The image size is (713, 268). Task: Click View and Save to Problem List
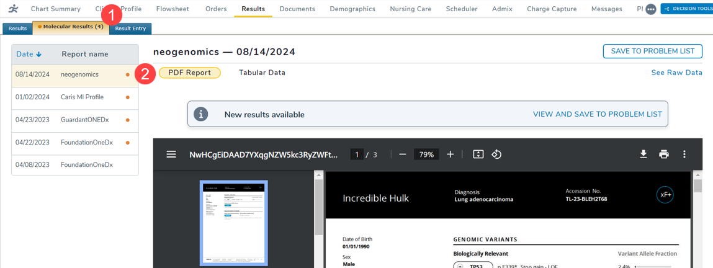tap(597, 115)
